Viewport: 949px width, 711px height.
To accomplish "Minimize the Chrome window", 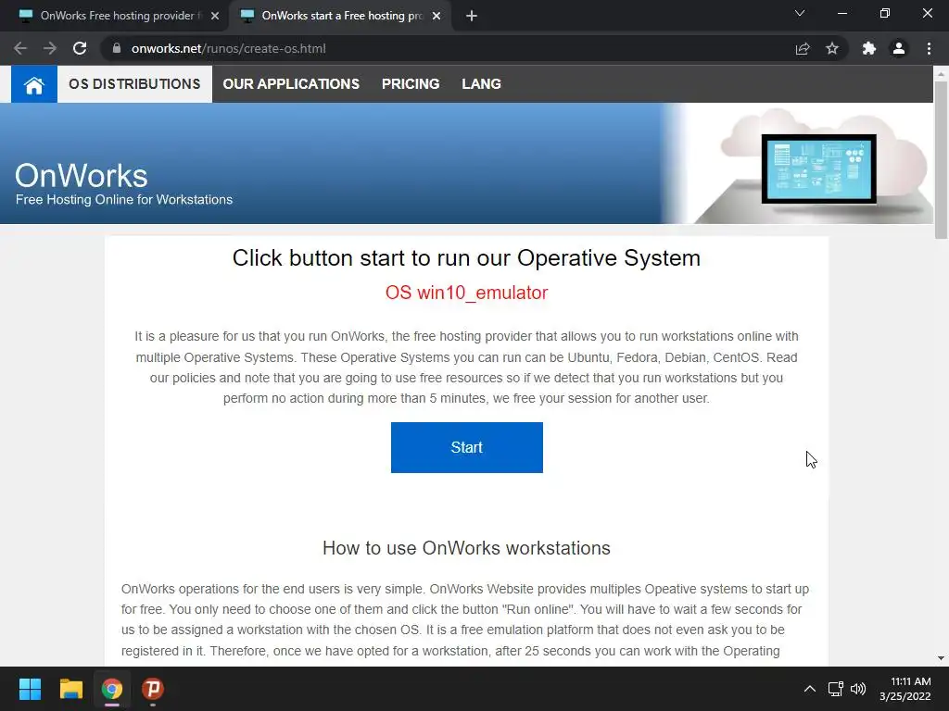I will [x=841, y=13].
